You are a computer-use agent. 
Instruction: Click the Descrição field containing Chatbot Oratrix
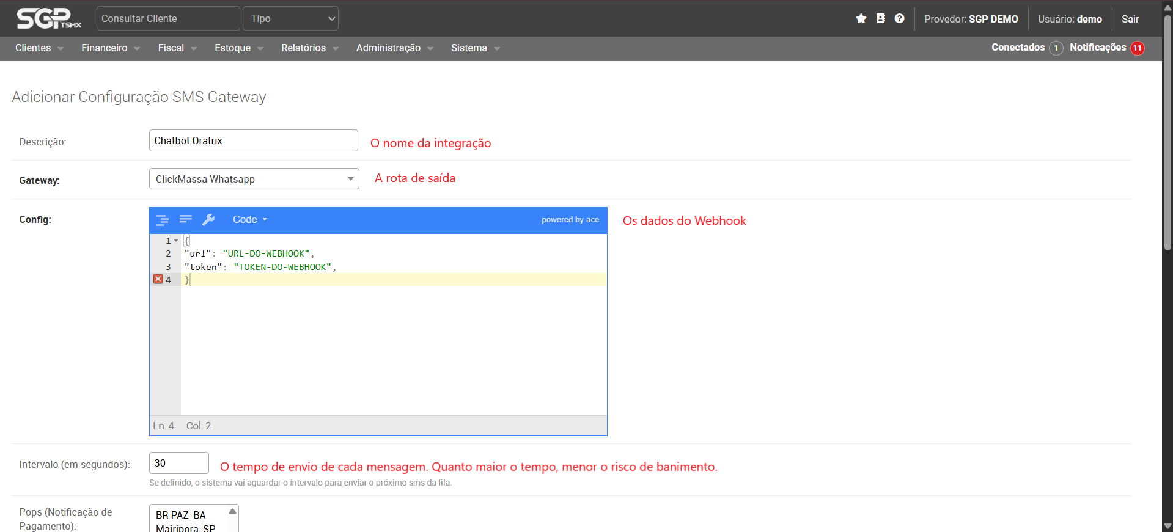point(253,140)
